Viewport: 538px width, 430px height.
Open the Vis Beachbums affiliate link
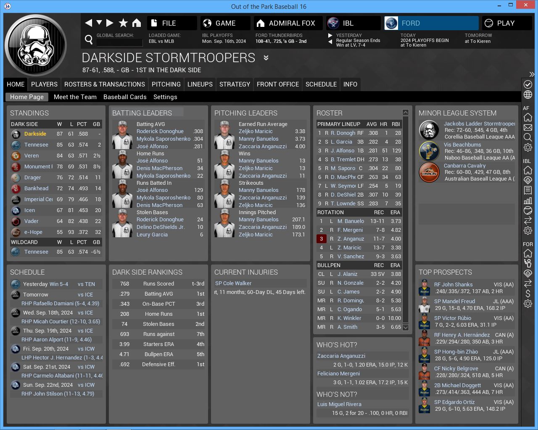[x=462, y=145]
